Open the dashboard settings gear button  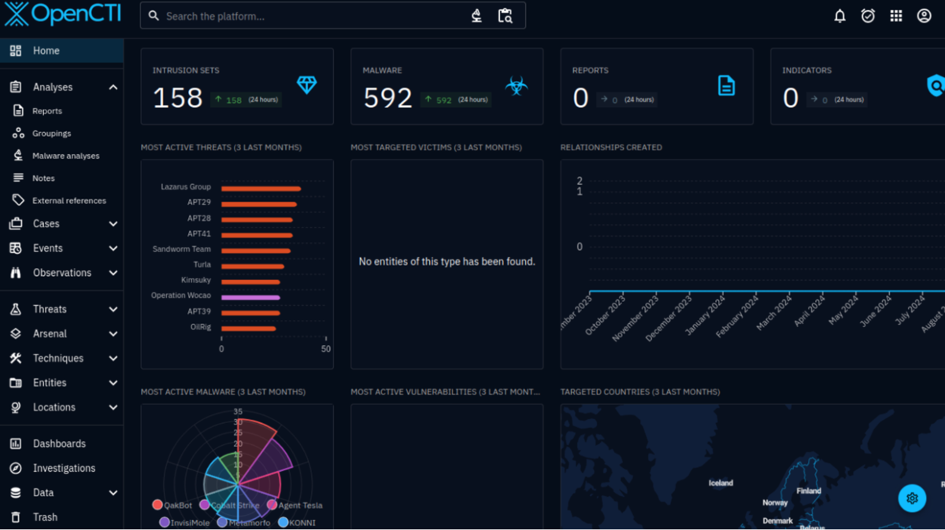click(x=912, y=499)
